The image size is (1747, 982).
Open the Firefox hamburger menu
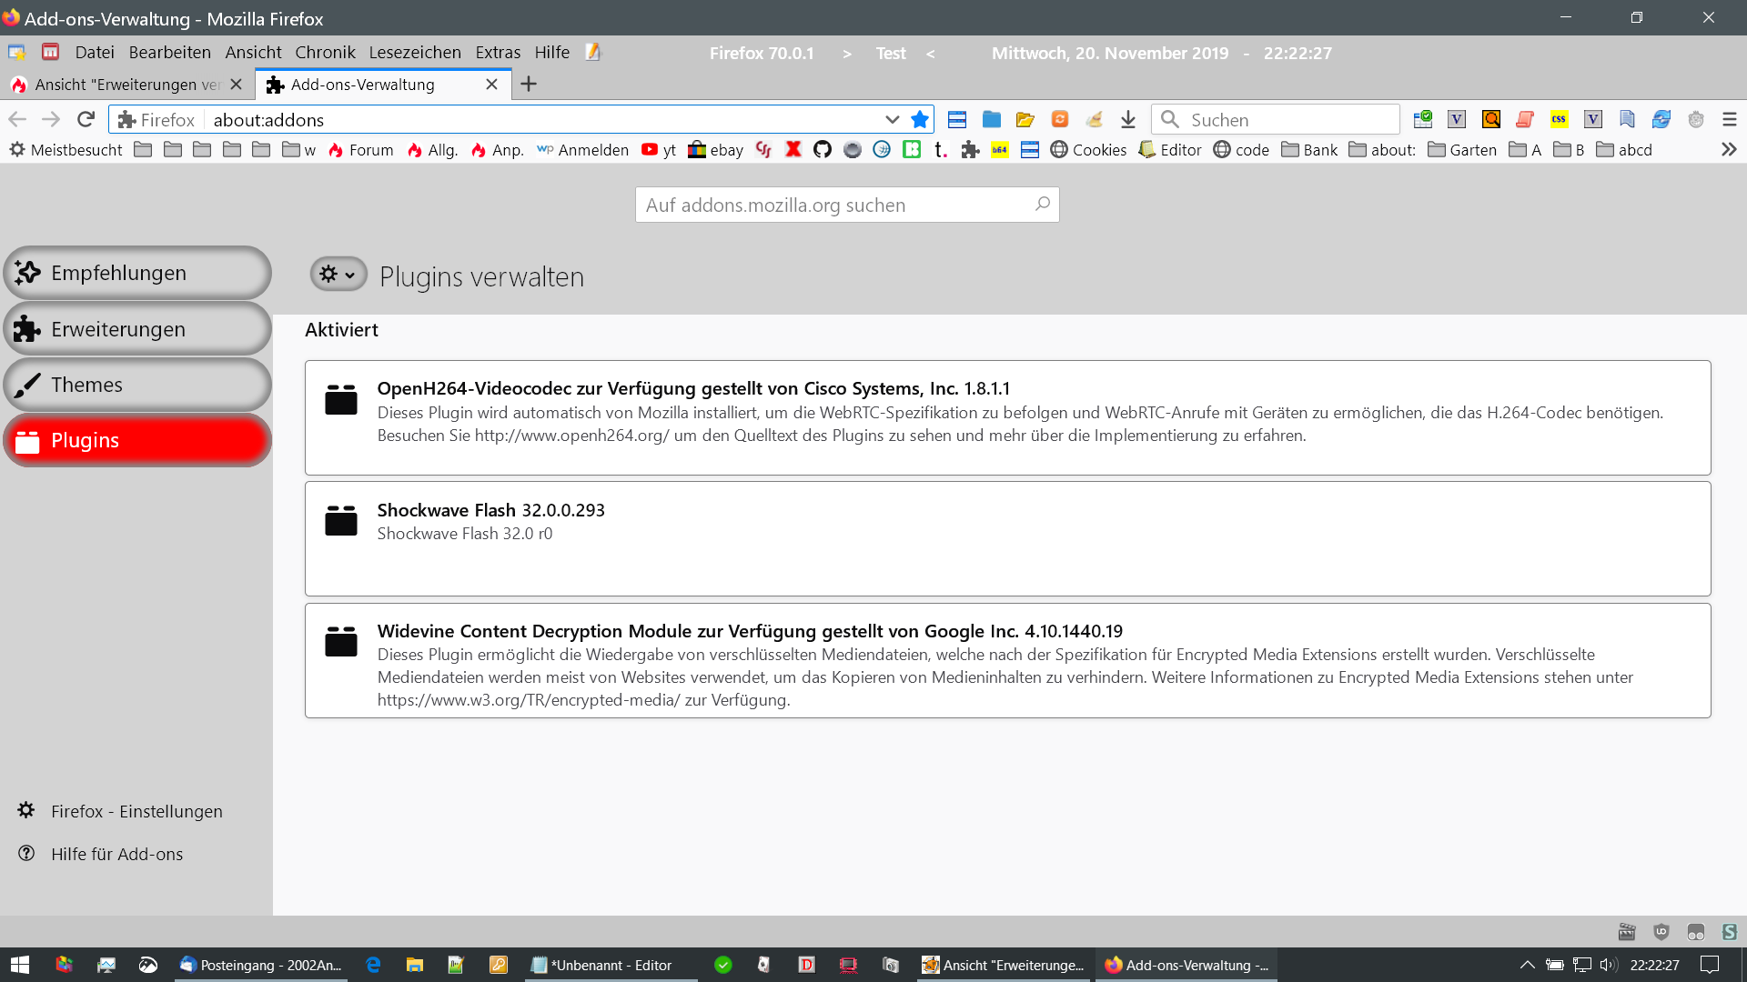coord(1730,119)
